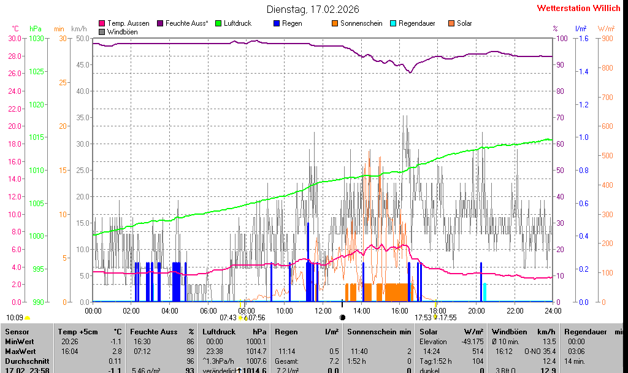Screen dimensions: 628x373
Task: Click the yellow sun icon beside 10:09
Action: coord(28,318)
